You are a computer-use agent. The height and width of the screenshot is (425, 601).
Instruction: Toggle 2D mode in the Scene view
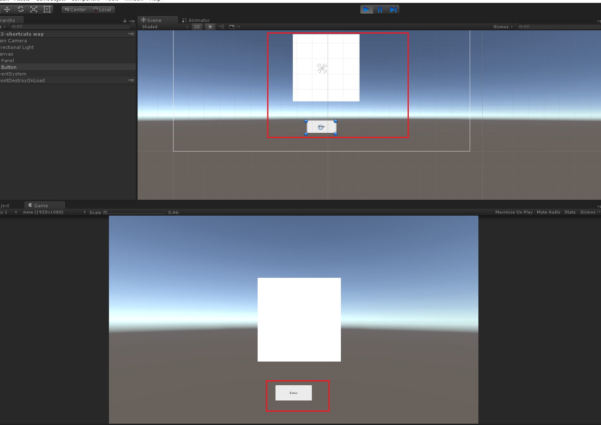pos(197,27)
